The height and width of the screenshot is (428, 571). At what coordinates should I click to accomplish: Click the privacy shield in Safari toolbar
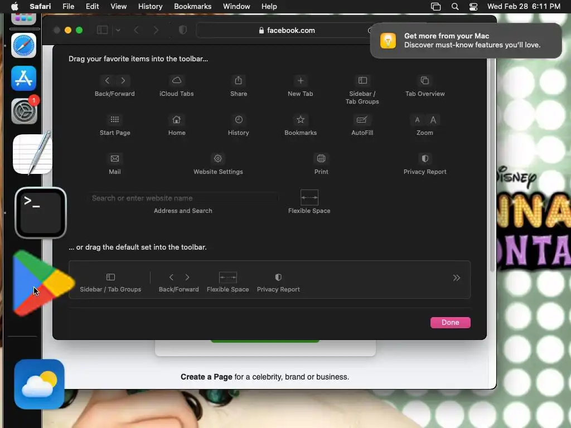pos(183,30)
